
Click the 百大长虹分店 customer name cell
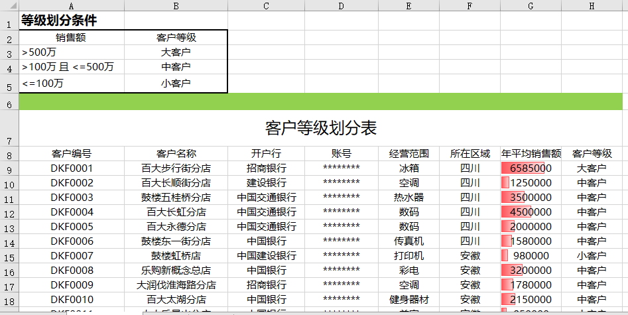coord(176,212)
